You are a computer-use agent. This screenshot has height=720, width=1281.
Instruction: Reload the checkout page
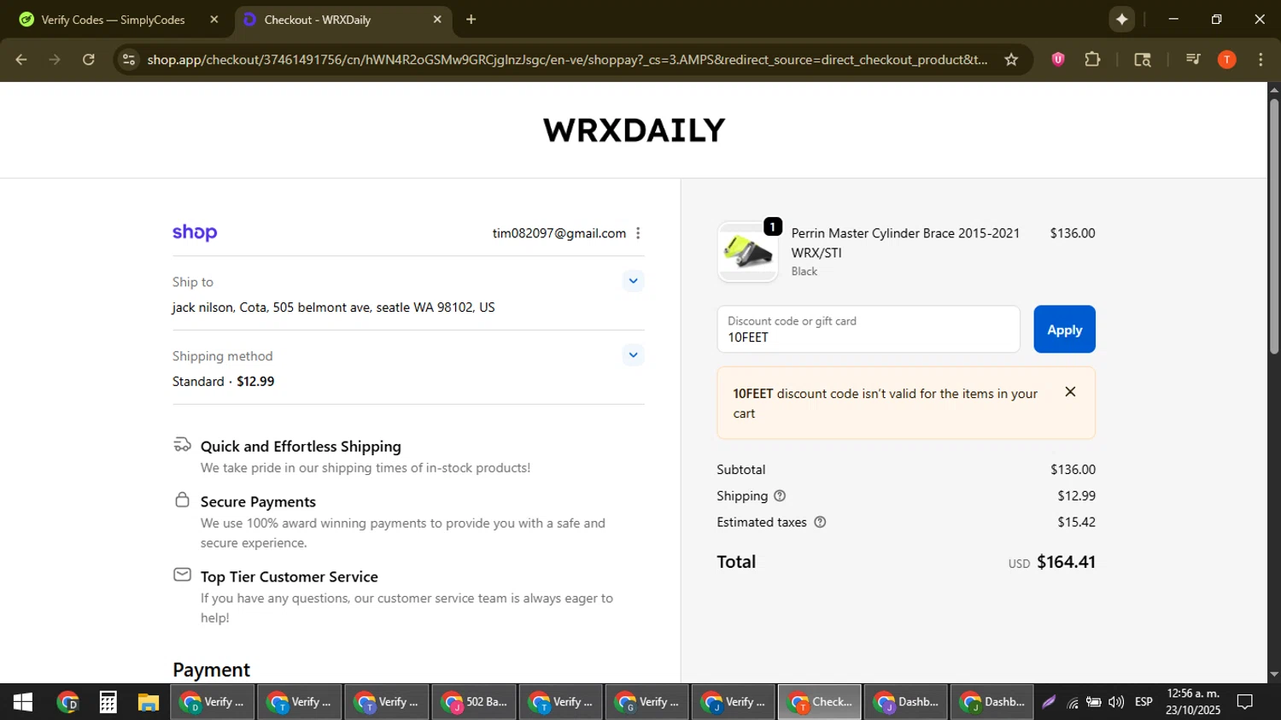click(89, 60)
